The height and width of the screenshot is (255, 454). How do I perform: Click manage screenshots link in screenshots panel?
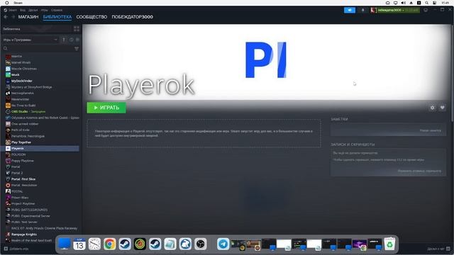pyautogui.click(x=419, y=171)
